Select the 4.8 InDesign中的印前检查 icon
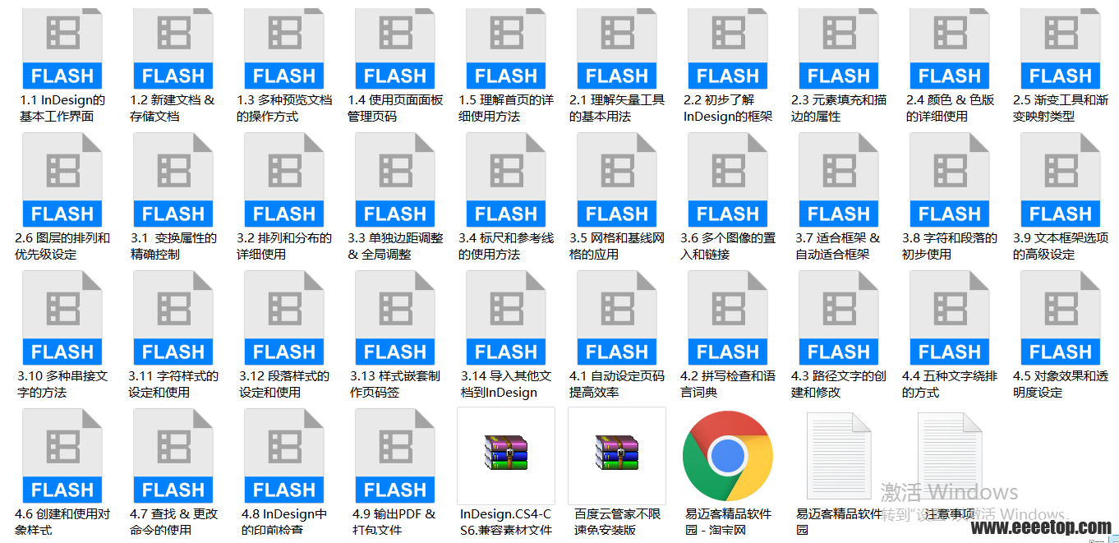The height and width of the screenshot is (543, 1119). pos(284,456)
